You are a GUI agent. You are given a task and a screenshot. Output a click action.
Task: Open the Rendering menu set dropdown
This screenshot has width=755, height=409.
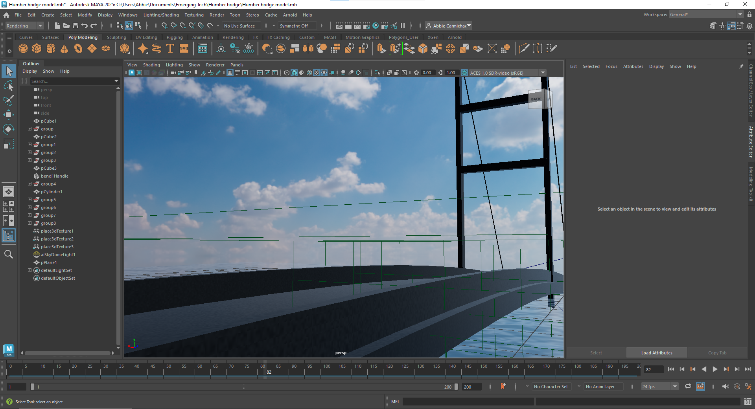click(24, 26)
